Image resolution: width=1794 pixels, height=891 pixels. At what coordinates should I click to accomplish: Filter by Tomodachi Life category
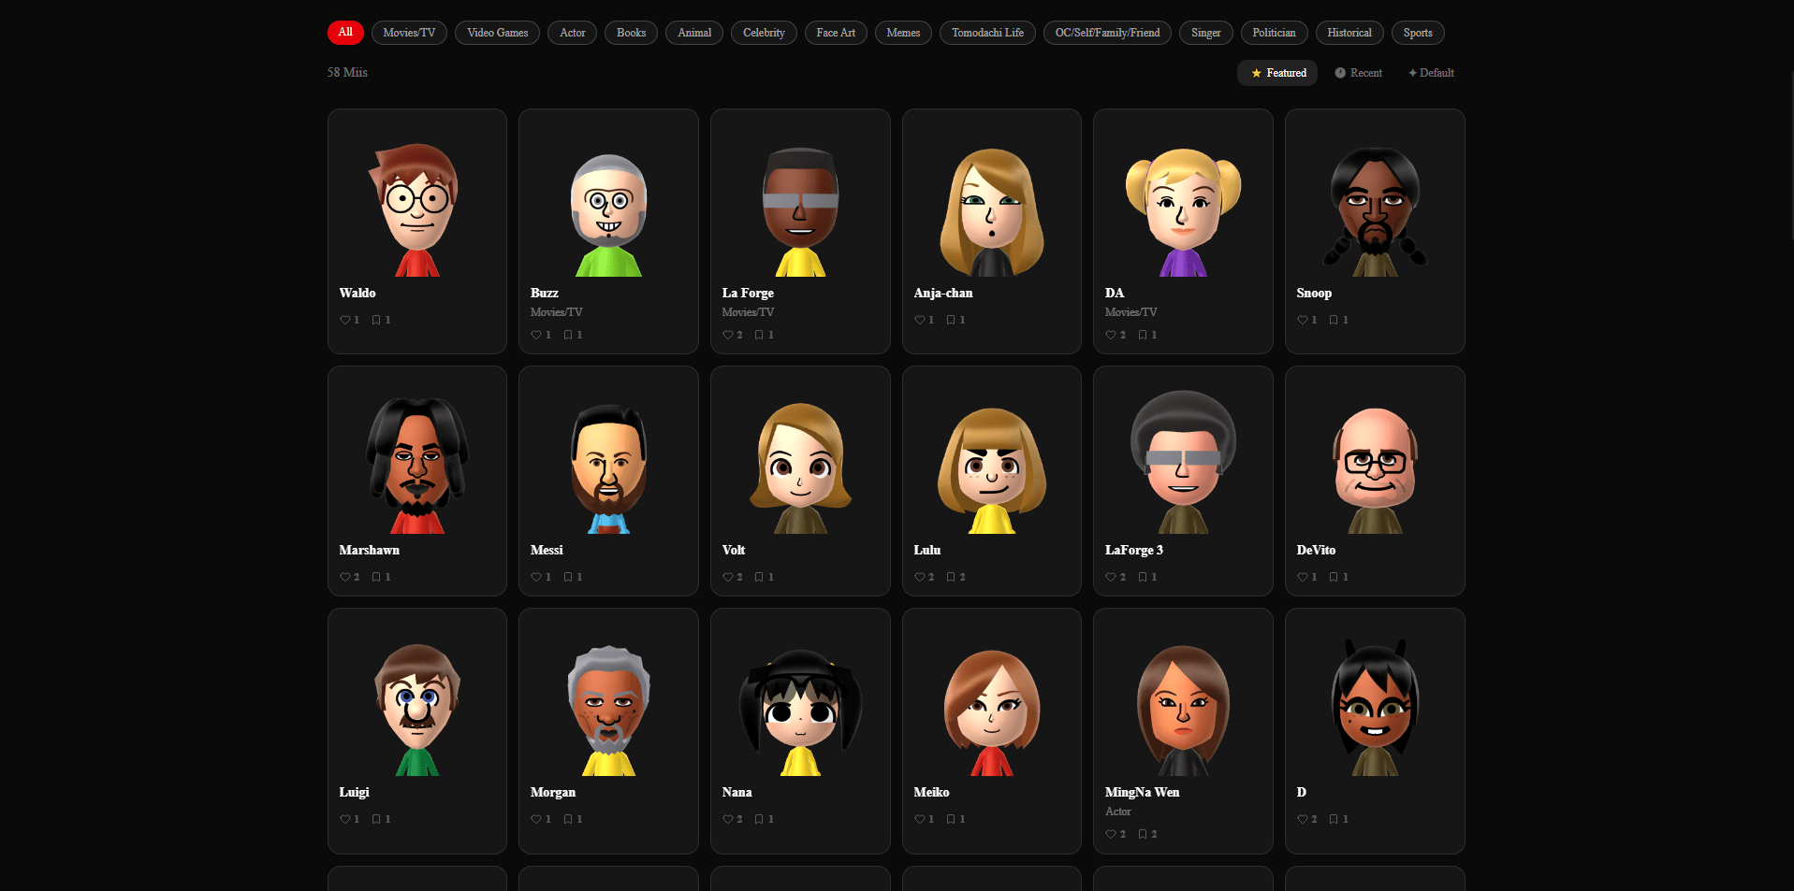[x=988, y=33]
